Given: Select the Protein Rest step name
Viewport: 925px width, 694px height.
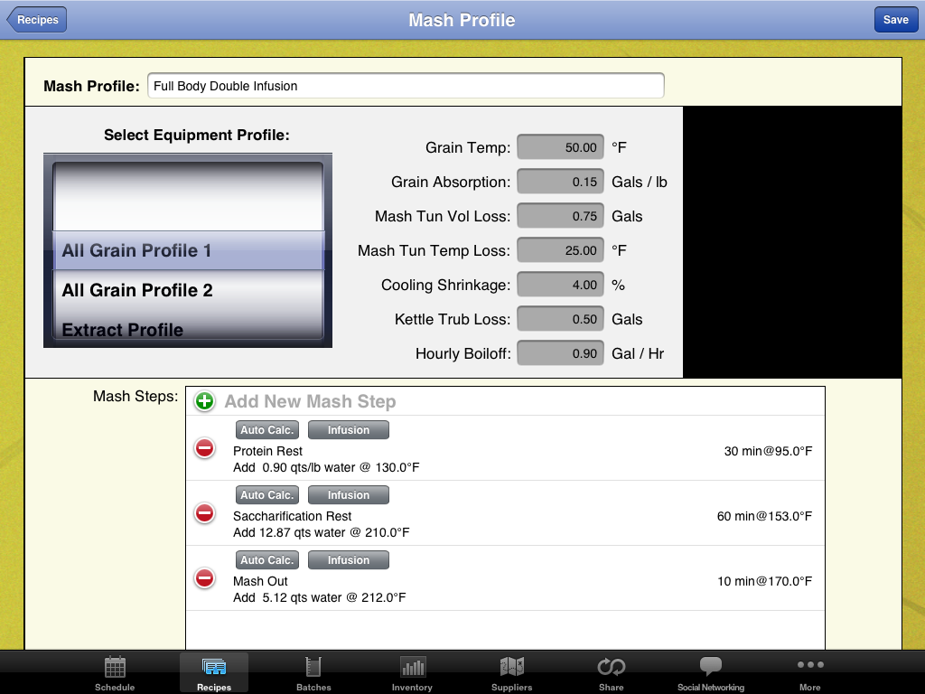Looking at the screenshot, I should [267, 451].
